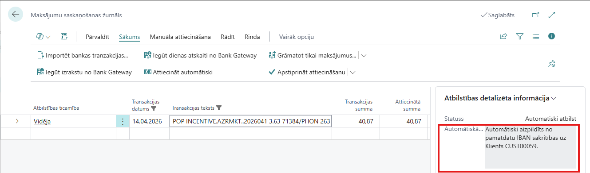Click the Atbilstības ticamība column header
The height and width of the screenshot is (173, 590).
coord(56,108)
